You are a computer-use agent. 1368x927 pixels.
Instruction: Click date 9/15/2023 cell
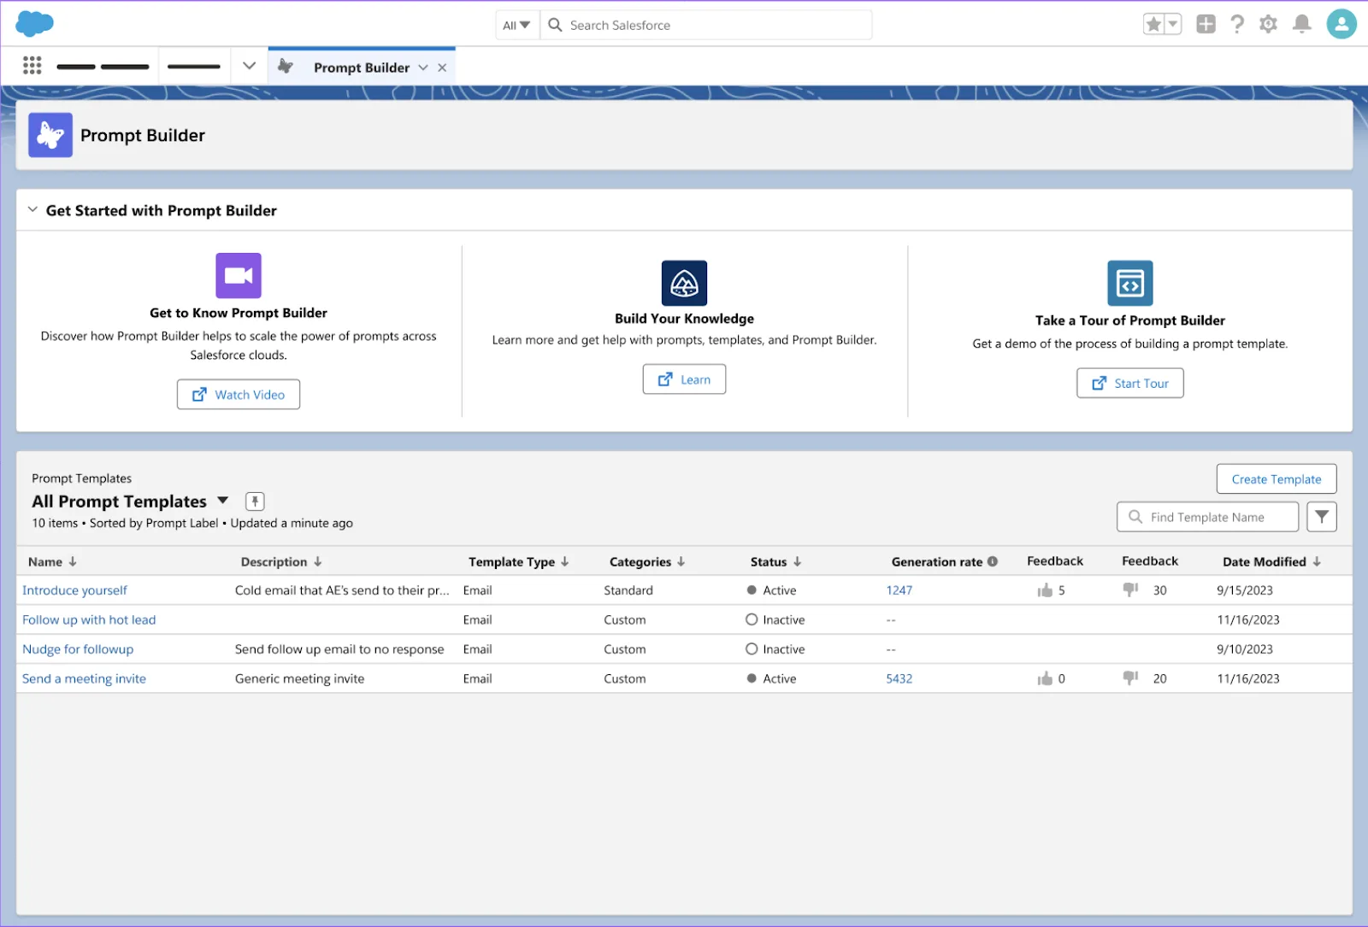tap(1245, 590)
